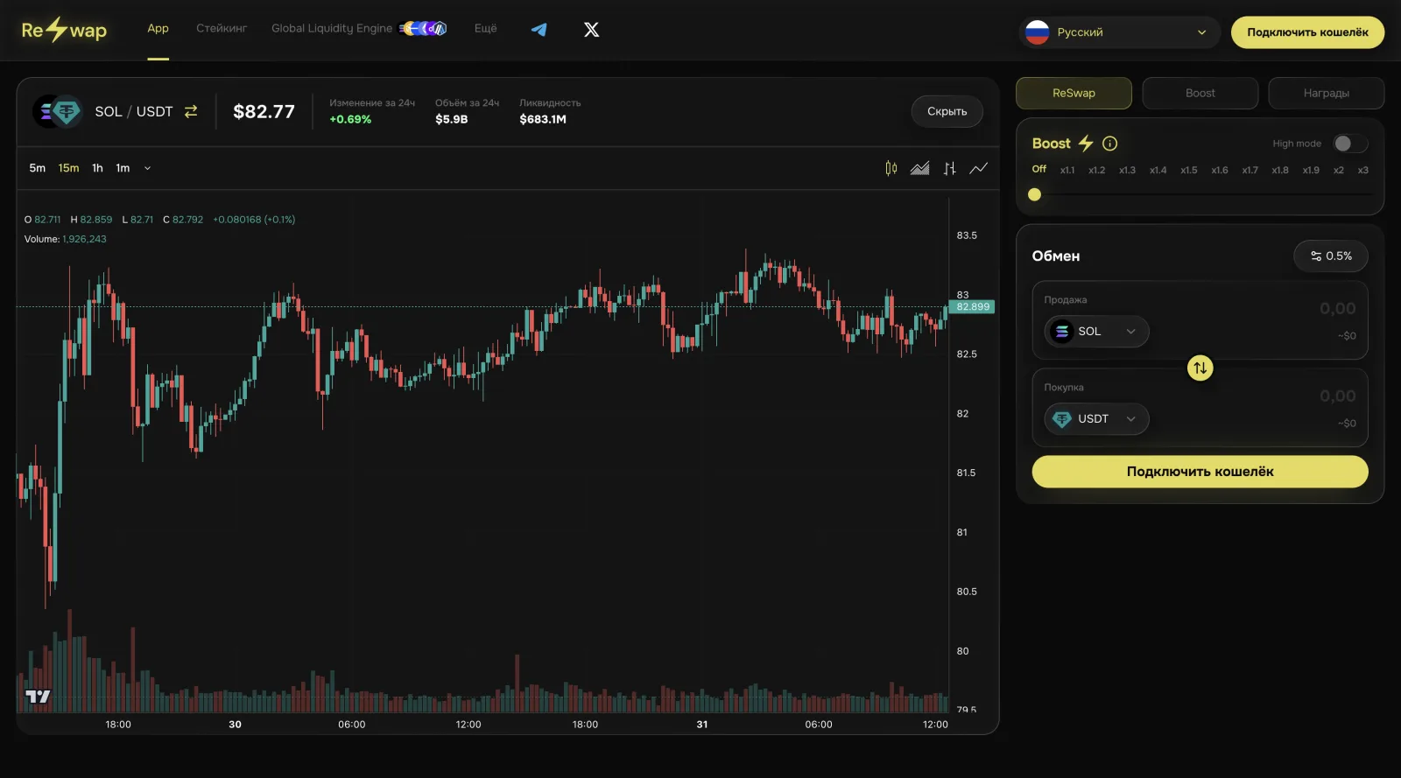The image size is (1401, 778).
Task: Open the App navigation item
Action: pyautogui.click(x=158, y=29)
